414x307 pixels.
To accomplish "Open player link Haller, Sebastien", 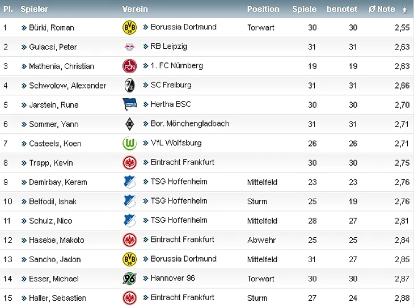I will point(57,298).
